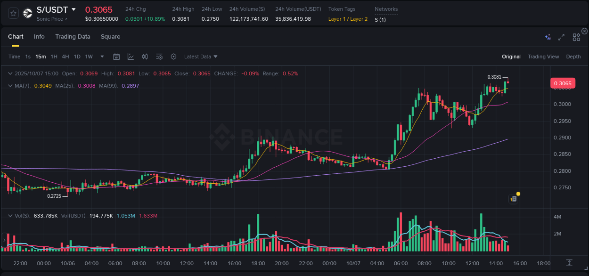Expand chart to fullscreen with arrows icon
589x276 pixels.
tap(561, 36)
